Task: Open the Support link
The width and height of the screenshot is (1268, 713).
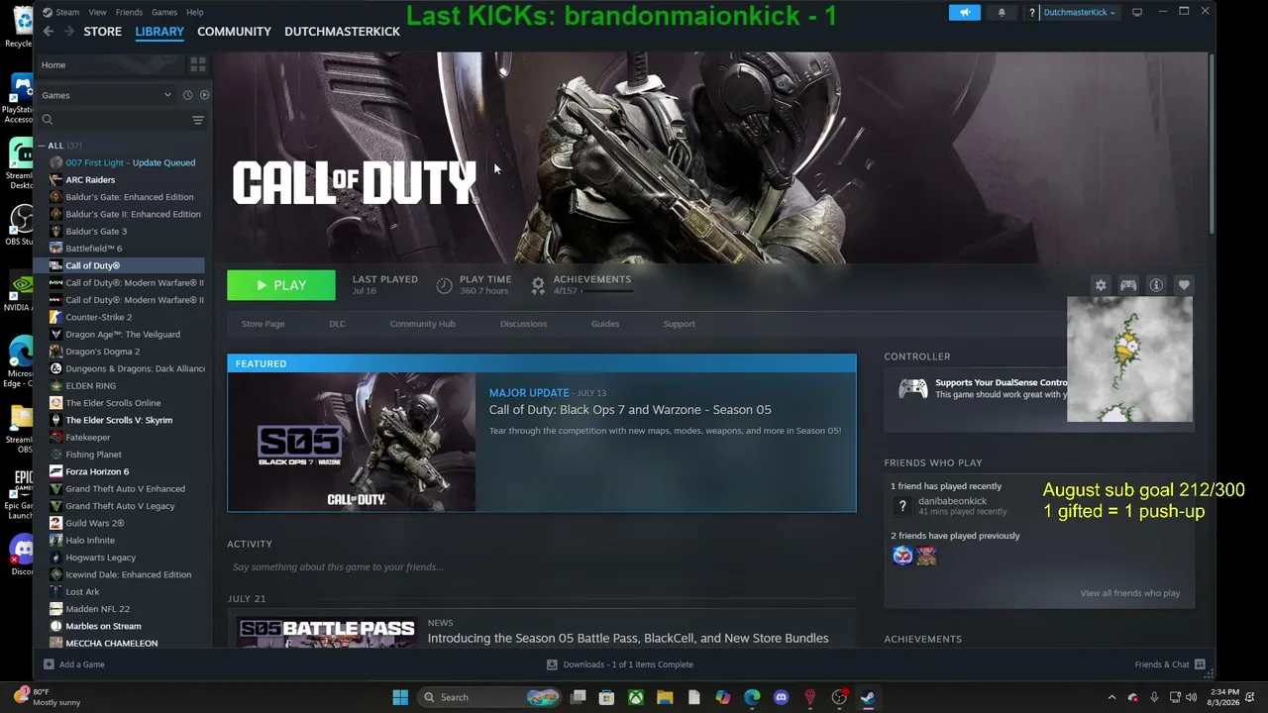Action: pyautogui.click(x=680, y=324)
